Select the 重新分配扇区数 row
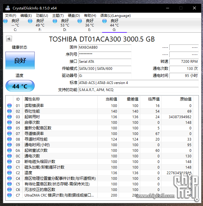The height and width of the screenshot is (206, 203). pos(99,128)
